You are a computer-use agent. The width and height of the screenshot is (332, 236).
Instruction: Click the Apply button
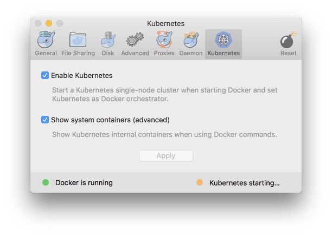pos(166,156)
